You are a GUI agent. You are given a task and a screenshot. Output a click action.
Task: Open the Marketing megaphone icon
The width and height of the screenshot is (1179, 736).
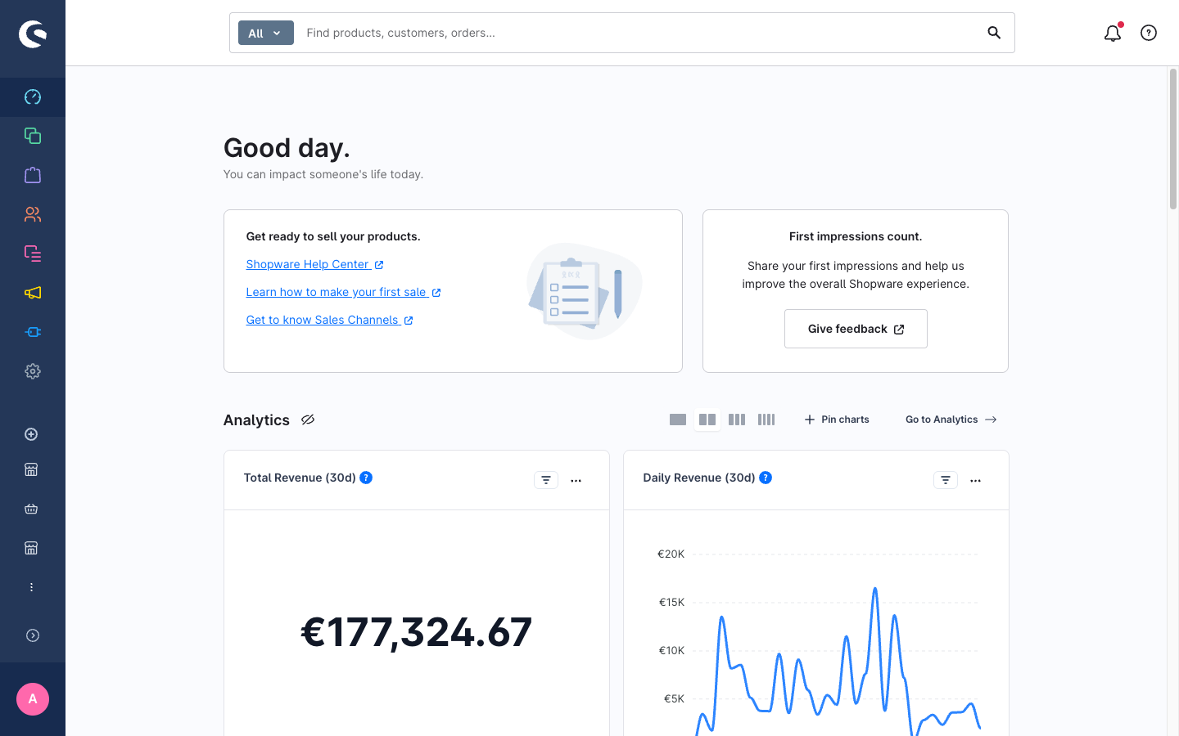(x=33, y=293)
